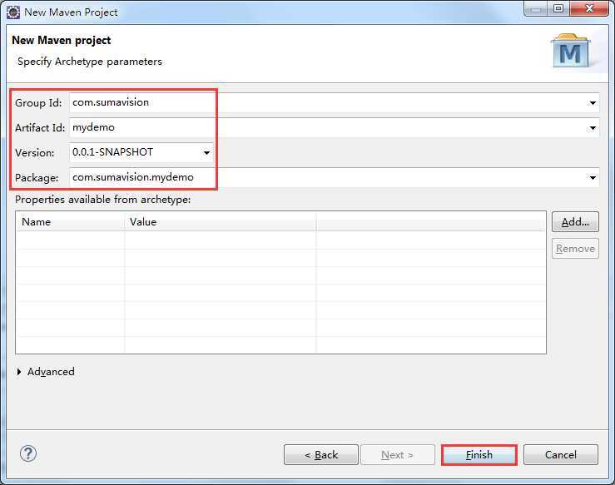This screenshot has width=615, height=485.
Task: Click the help question mark icon
Action: coord(27,453)
